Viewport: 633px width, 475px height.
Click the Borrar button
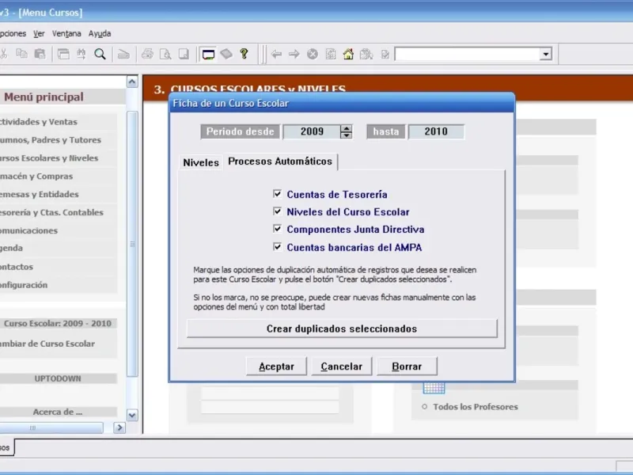(x=407, y=366)
